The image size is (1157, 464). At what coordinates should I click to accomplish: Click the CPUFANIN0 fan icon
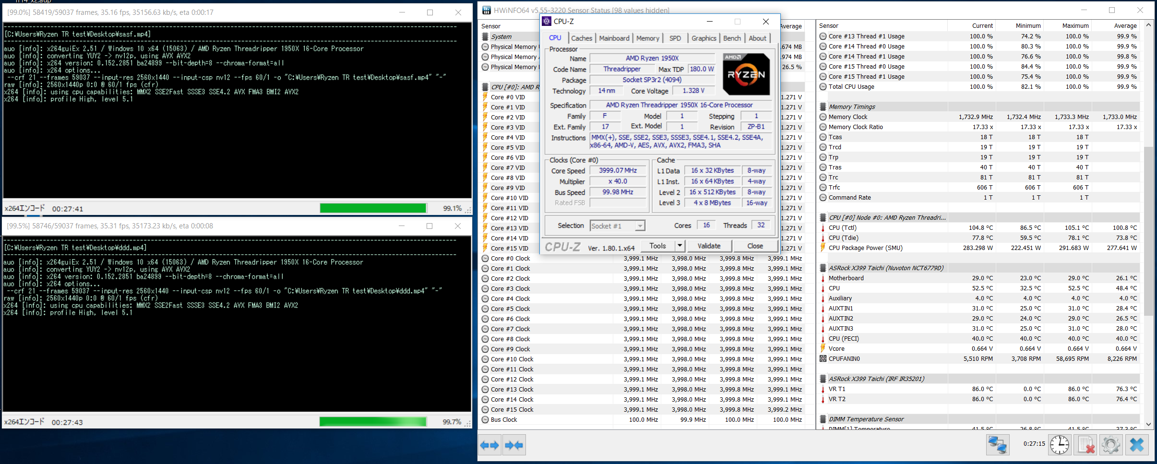click(823, 359)
